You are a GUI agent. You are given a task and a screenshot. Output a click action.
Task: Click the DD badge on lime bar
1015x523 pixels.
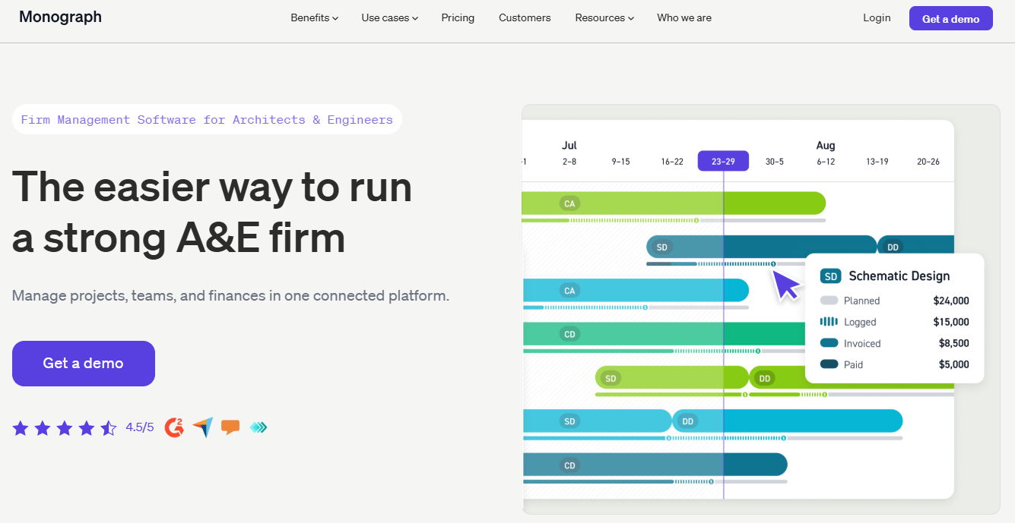[x=765, y=378]
